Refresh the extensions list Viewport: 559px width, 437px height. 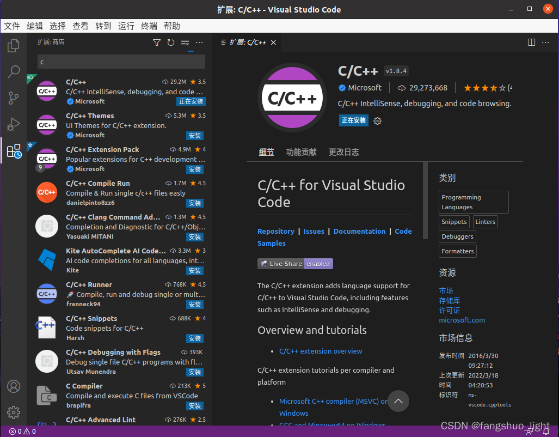170,42
